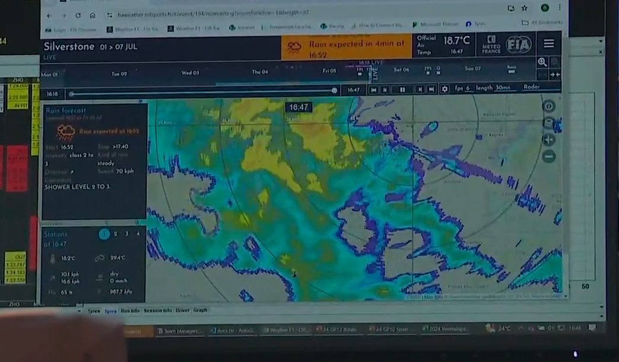The height and width of the screenshot is (362, 619).
Task: Open the Microsoft Planner bookmark
Action: pos(436,24)
